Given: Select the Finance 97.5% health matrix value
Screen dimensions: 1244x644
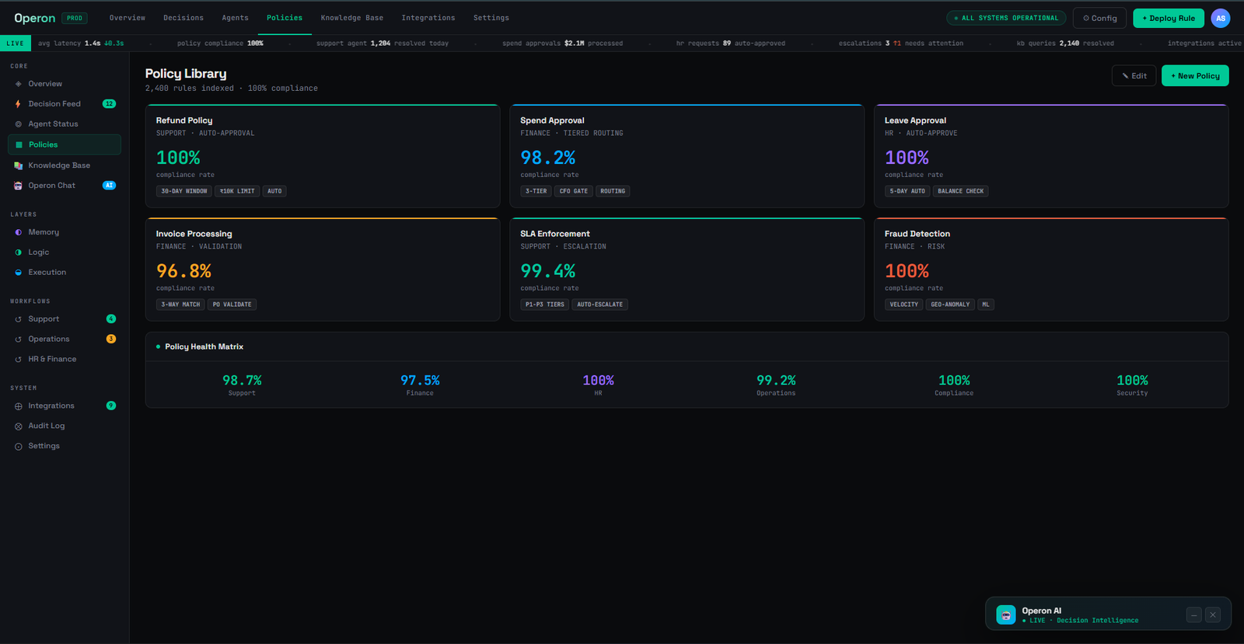Looking at the screenshot, I should coord(420,381).
